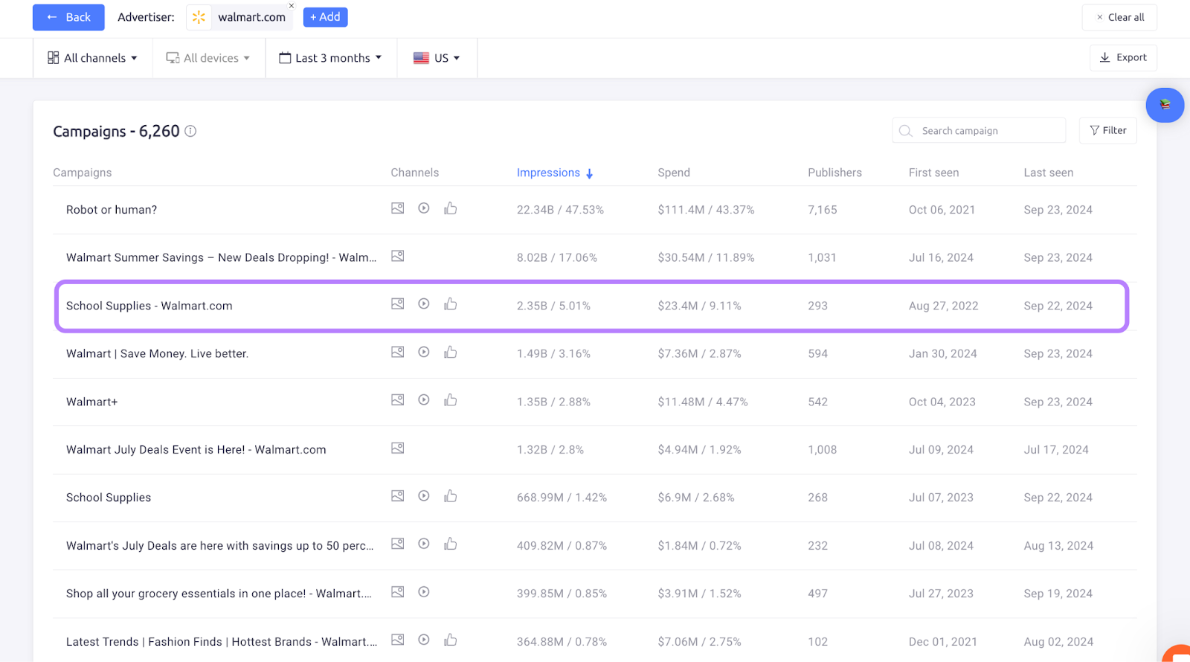Open the Walmart+ campaign
This screenshot has width=1190, height=662.
click(x=91, y=402)
